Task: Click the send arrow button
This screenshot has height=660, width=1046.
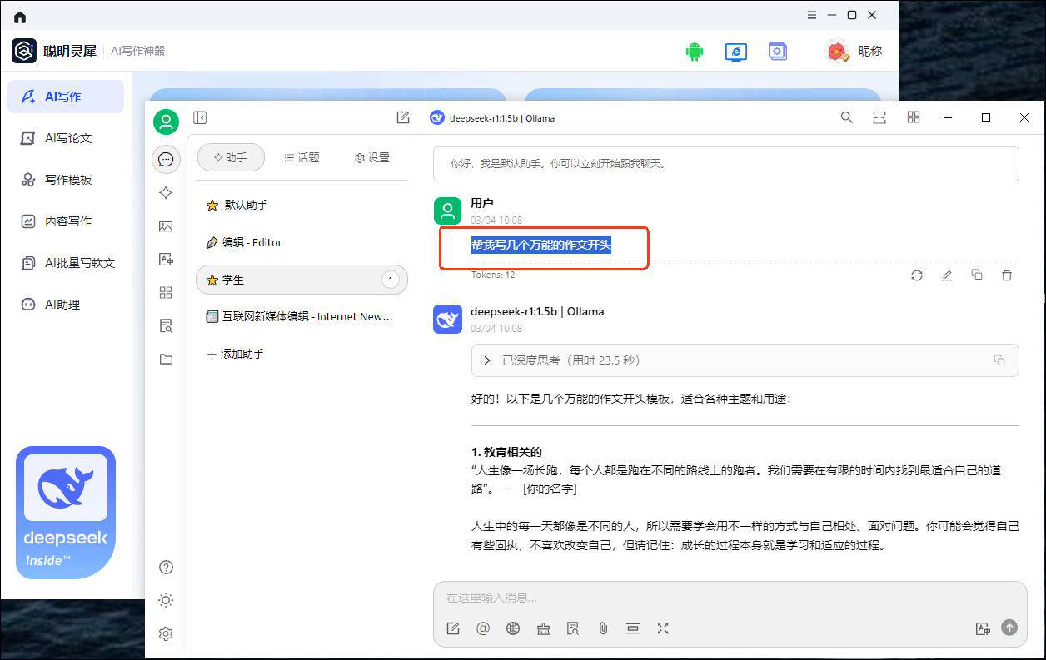Action: click(x=1009, y=628)
